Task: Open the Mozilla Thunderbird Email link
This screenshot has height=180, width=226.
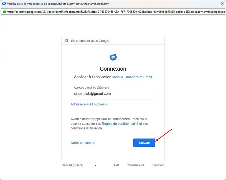Action: [x=132, y=77]
